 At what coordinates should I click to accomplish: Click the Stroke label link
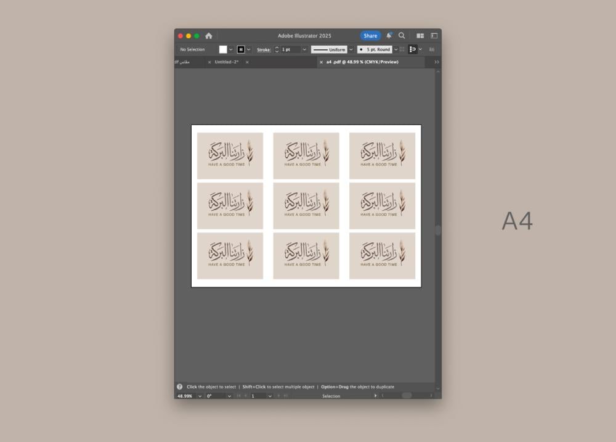(264, 49)
